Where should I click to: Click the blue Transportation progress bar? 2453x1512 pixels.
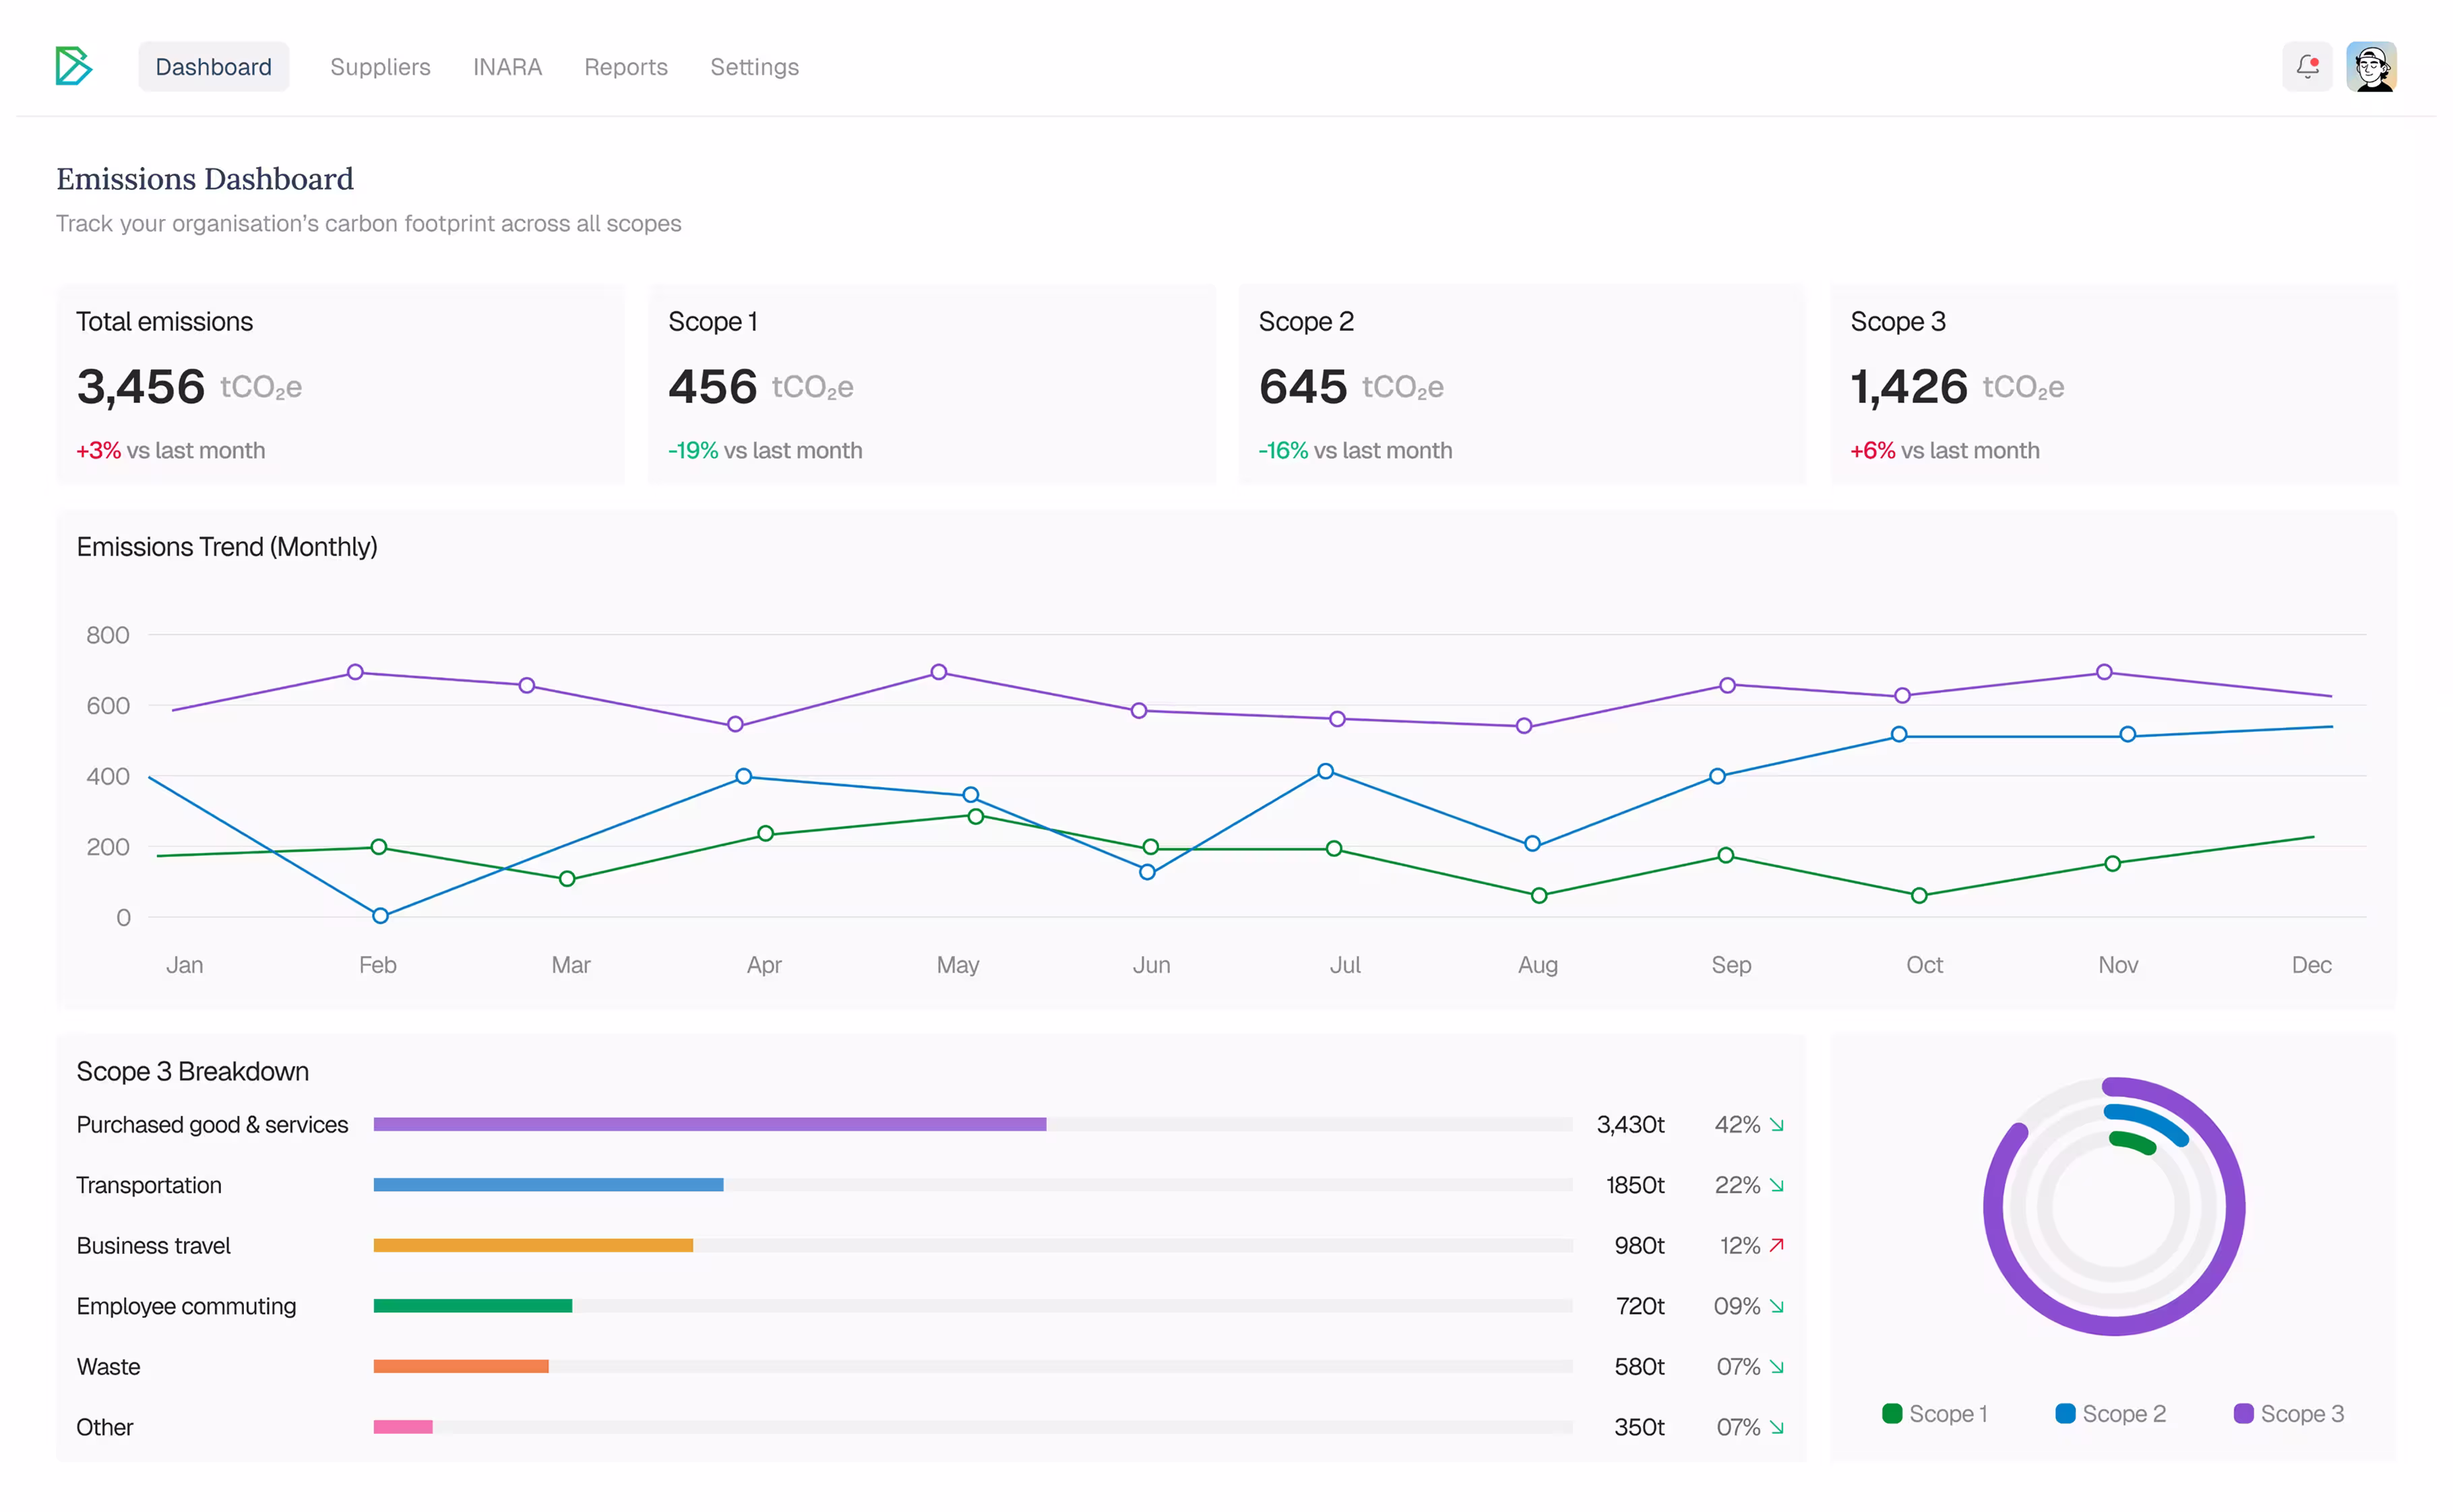(548, 1185)
